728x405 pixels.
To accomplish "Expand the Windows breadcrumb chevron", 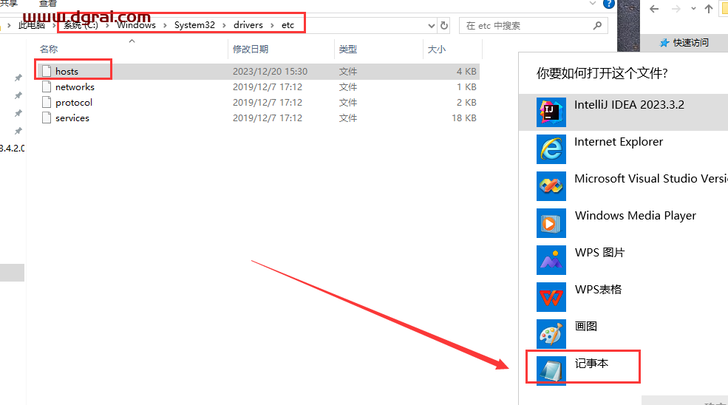I will [x=165, y=25].
